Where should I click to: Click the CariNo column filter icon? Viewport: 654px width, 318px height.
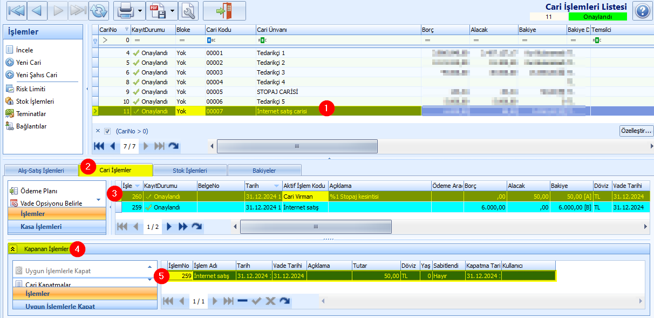pyautogui.click(x=126, y=30)
